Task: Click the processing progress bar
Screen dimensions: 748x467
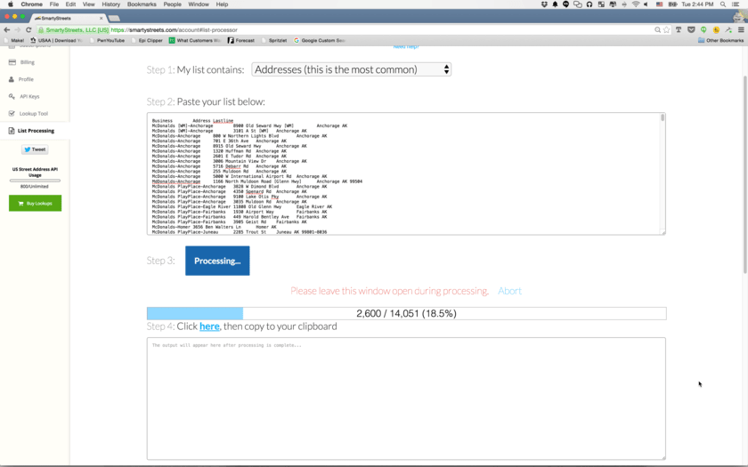Action: [406, 313]
